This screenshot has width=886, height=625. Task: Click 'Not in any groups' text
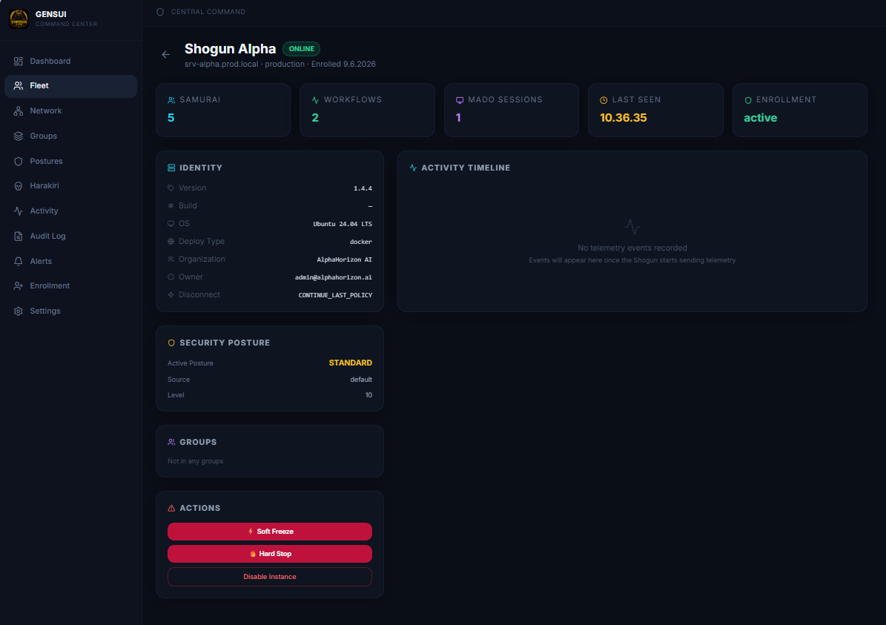[x=195, y=461]
